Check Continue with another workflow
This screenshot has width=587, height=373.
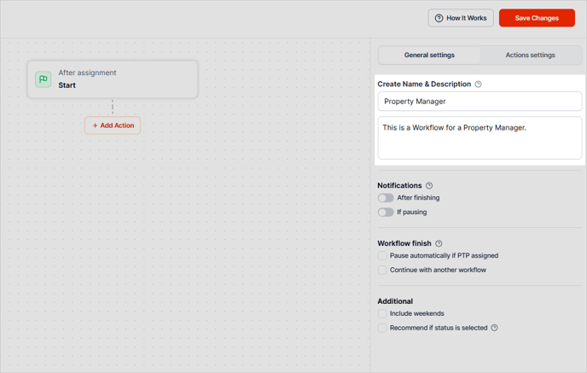coord(382,270)
